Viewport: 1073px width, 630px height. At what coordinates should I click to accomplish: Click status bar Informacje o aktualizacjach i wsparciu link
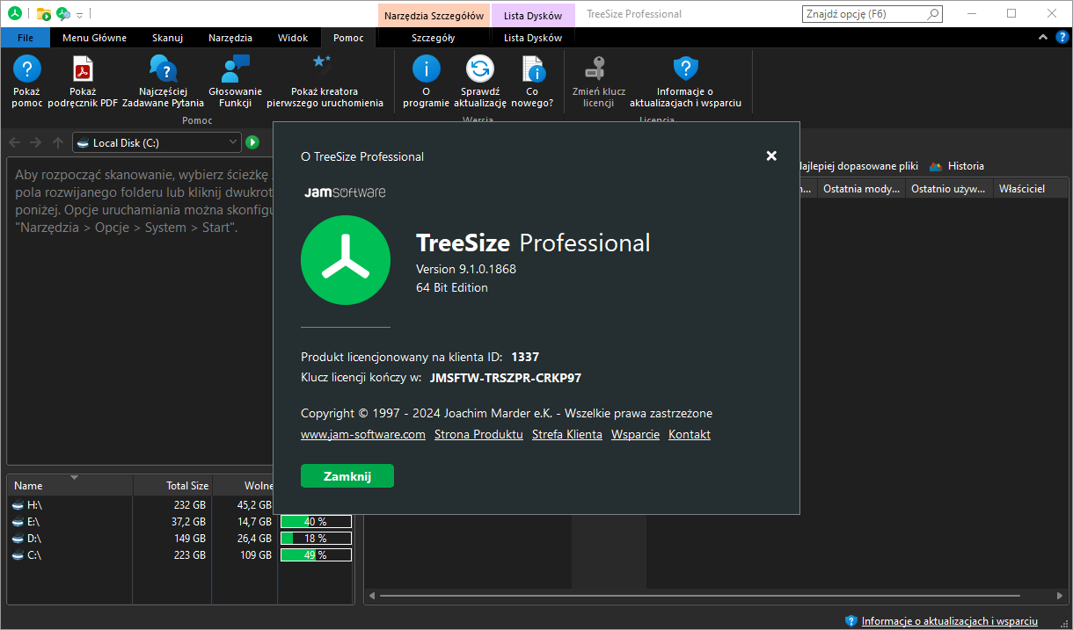tap(949, 621)
